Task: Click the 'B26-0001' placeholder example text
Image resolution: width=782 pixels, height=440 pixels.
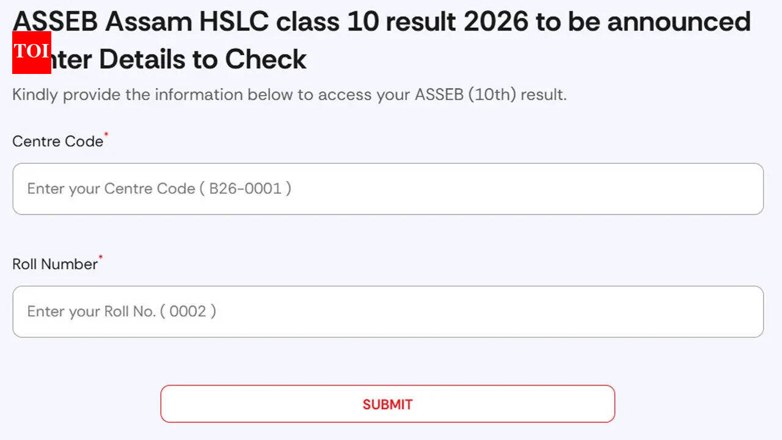Action: [x=245, y=189]
